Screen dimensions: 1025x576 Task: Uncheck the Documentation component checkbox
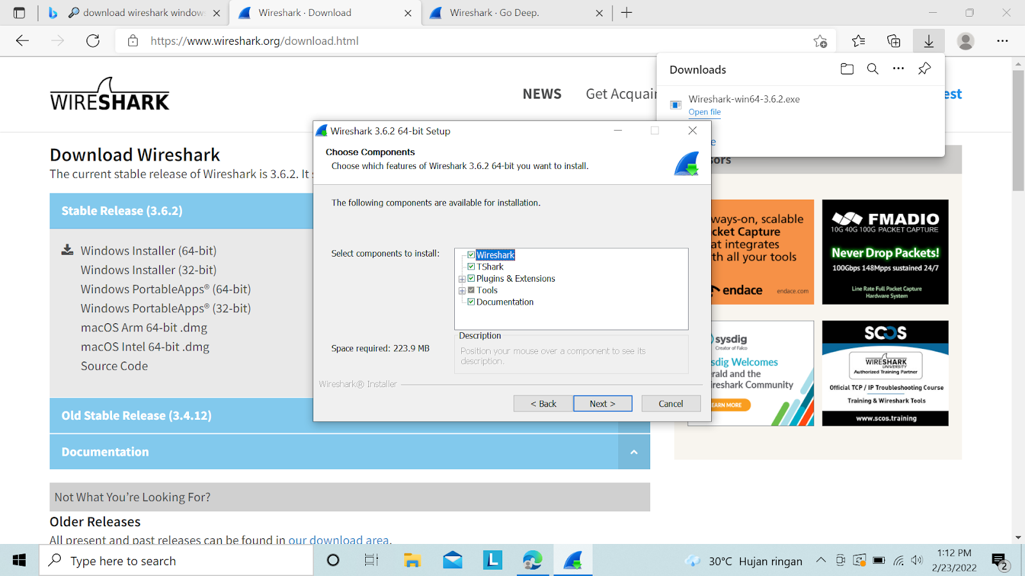click(471, 301)
